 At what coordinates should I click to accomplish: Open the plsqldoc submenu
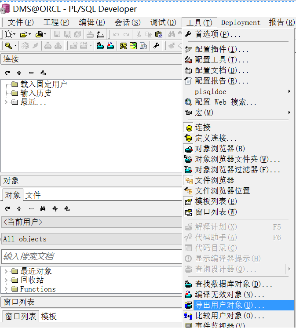(238, 91)
